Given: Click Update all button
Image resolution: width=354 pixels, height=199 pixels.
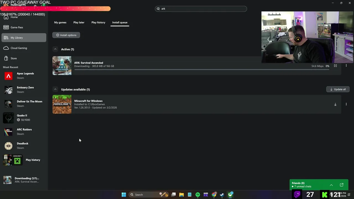Looking at the screenshot, I should (338, 89).
